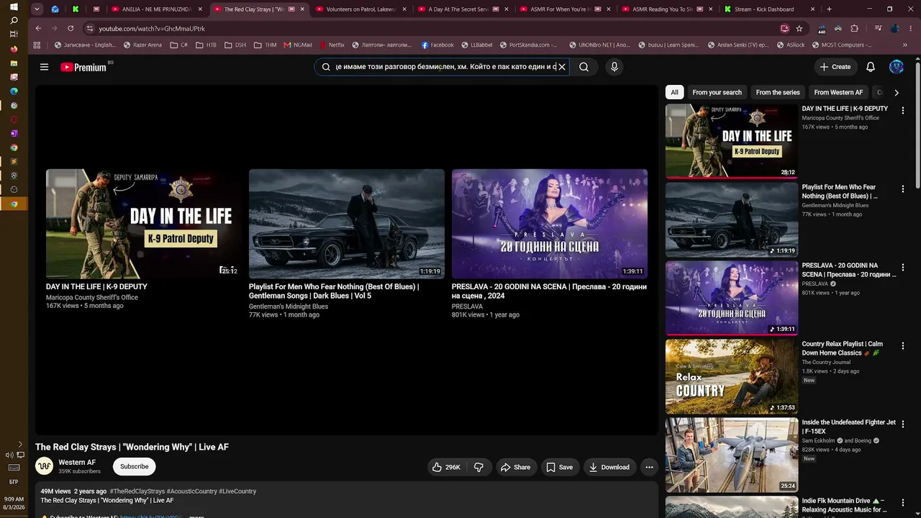This screenshot has height=518, width=921.
Task: Open Western AF channel avatar
Action: [44, 466]
